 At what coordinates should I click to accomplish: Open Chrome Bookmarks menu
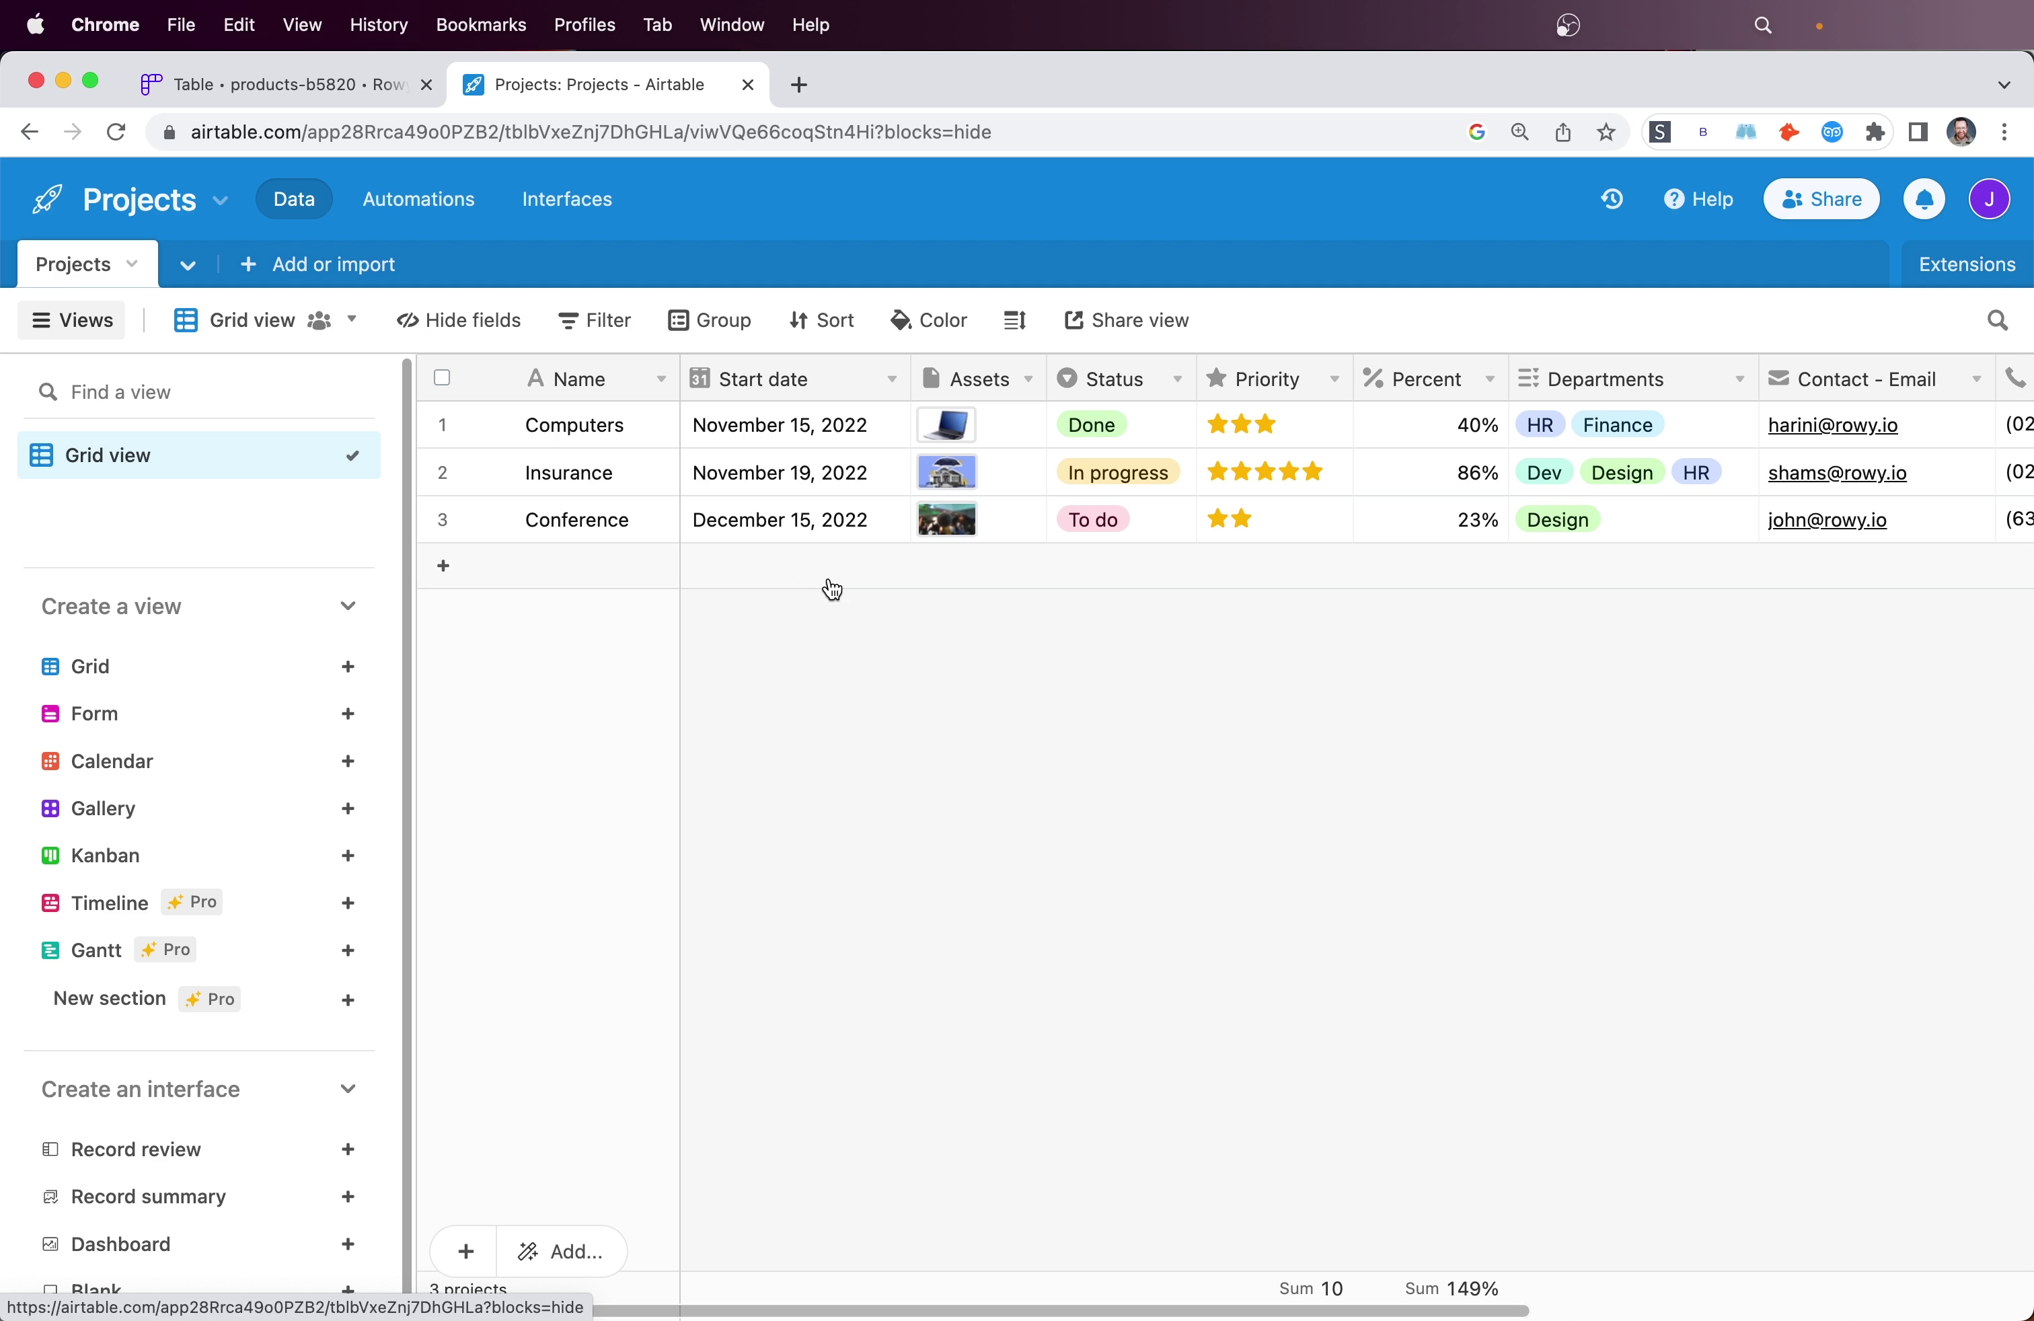pos(481,25)
